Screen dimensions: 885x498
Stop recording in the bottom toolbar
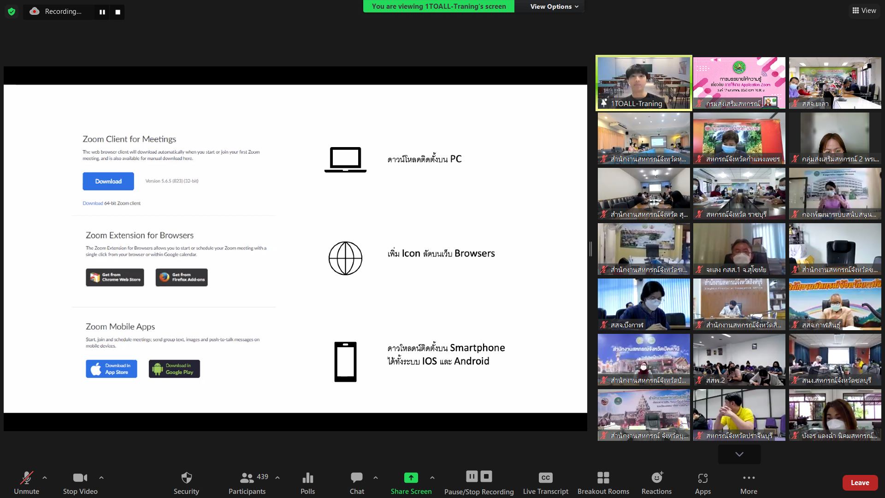[486, 476]
